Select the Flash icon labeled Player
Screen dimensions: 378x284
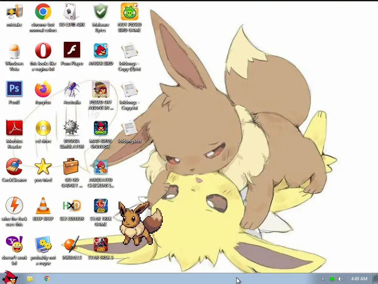(x=72, y=50)
